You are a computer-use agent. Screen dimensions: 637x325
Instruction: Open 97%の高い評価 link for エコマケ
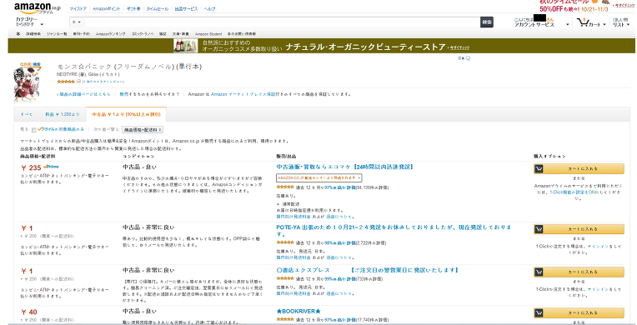[340, 187]
